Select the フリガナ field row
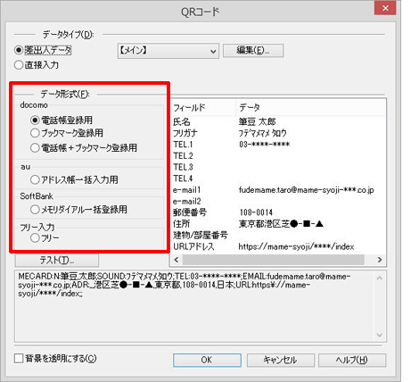This screenshot has height=382, width=419. point(278,133)
